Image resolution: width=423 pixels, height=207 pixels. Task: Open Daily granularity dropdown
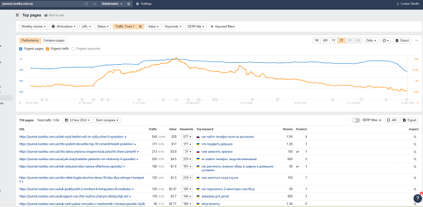click(371, 41)
